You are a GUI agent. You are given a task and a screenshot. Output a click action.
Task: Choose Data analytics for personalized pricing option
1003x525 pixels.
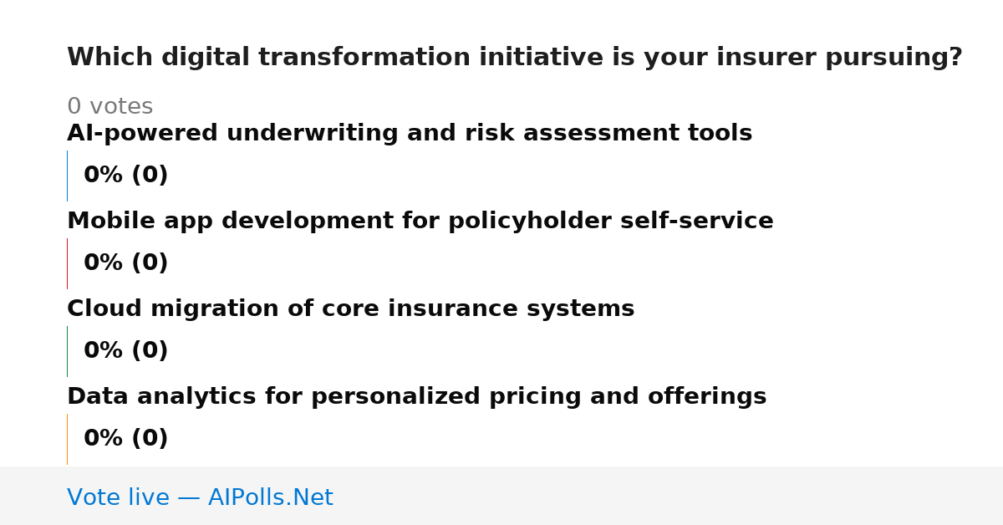tap(417, 397)
